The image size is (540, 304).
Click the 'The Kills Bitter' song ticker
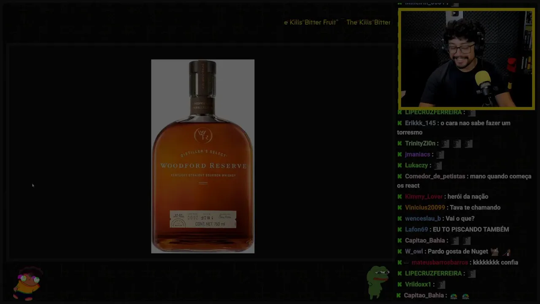[x=368, y=22]
